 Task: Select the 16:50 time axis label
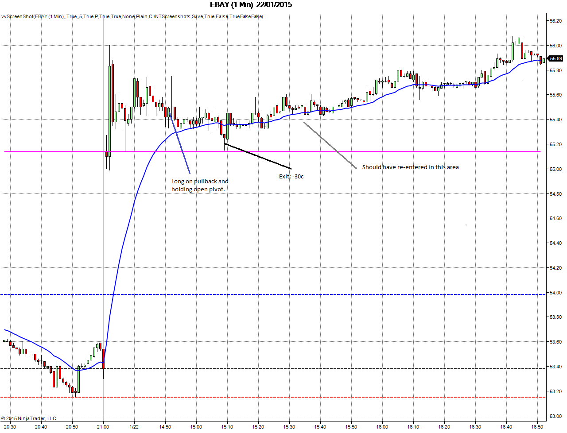tap(537, 427)
